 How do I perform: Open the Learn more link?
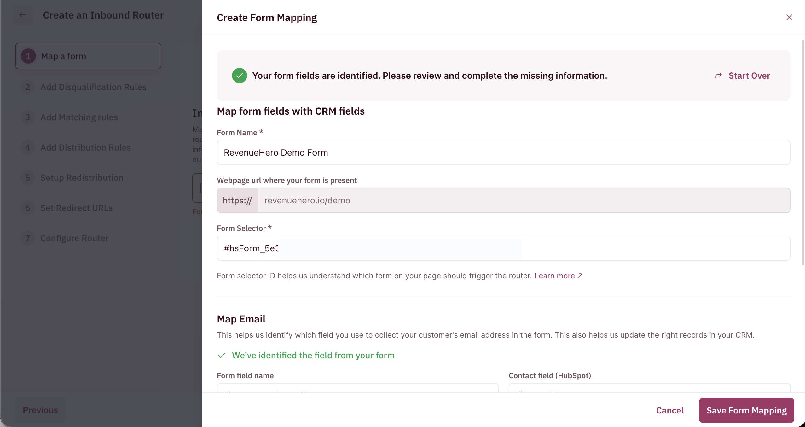(x=559, y=276)
